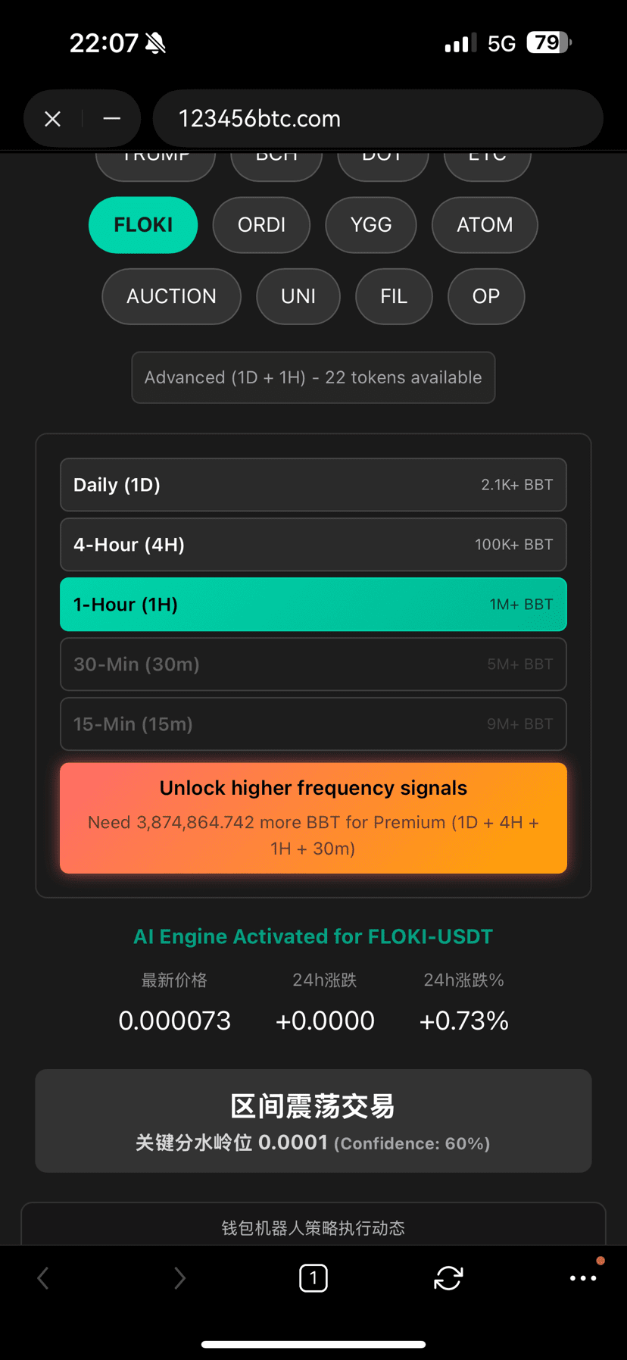Switch to the OP token
This screenshot has width=627, height=1360.
(x=486, y=296)
